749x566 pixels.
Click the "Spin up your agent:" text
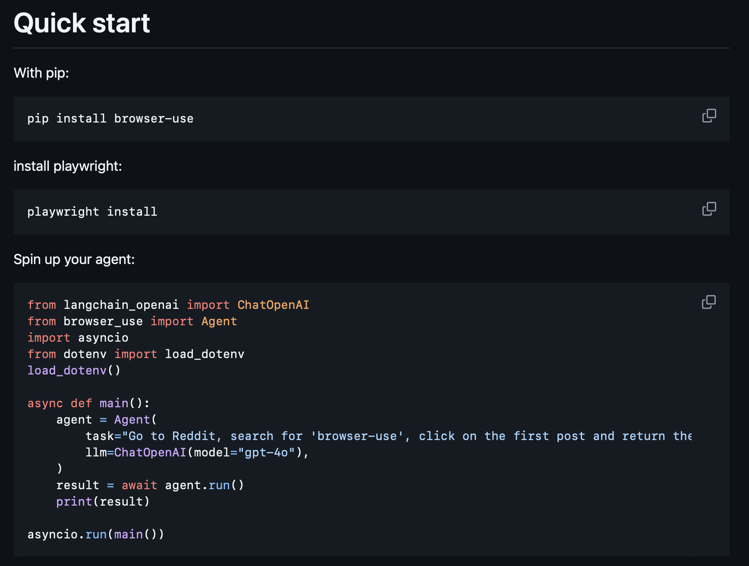point(74,259)
